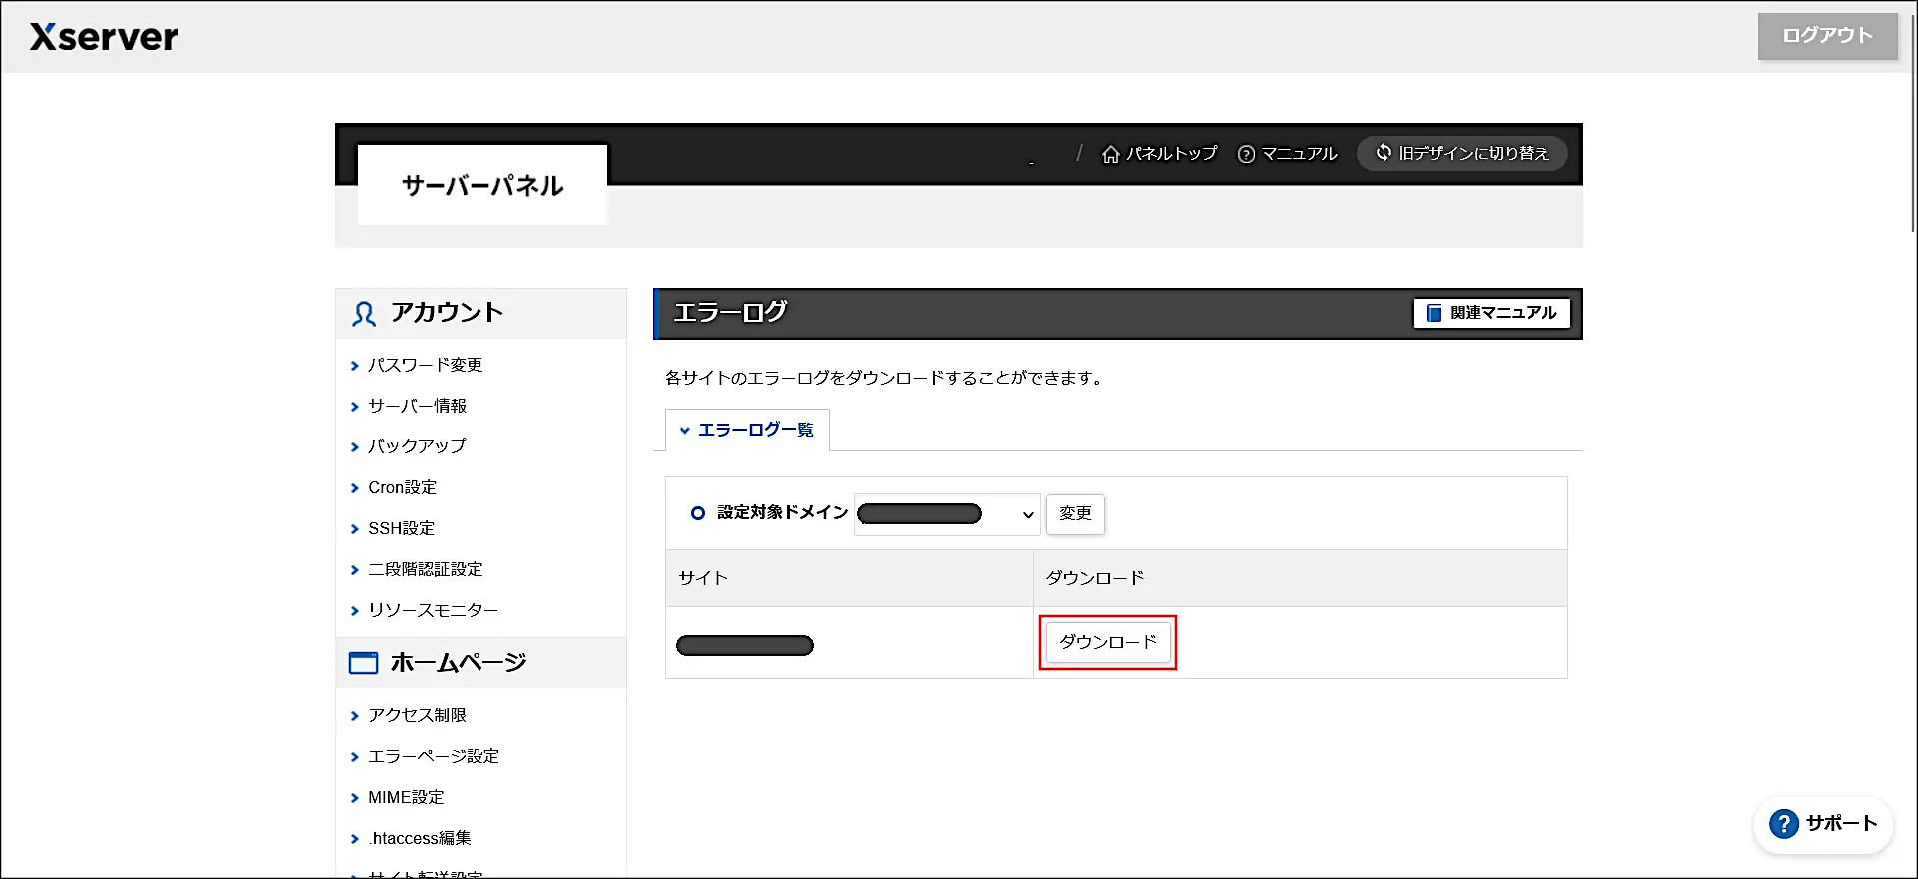Click the ログアウト button
1918x879 pixels.
coord(1827,36)
